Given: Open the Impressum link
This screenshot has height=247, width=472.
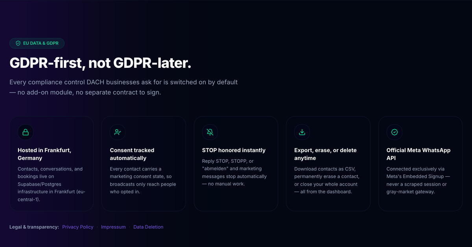Looking at the screenshot, I should point(113,227).
